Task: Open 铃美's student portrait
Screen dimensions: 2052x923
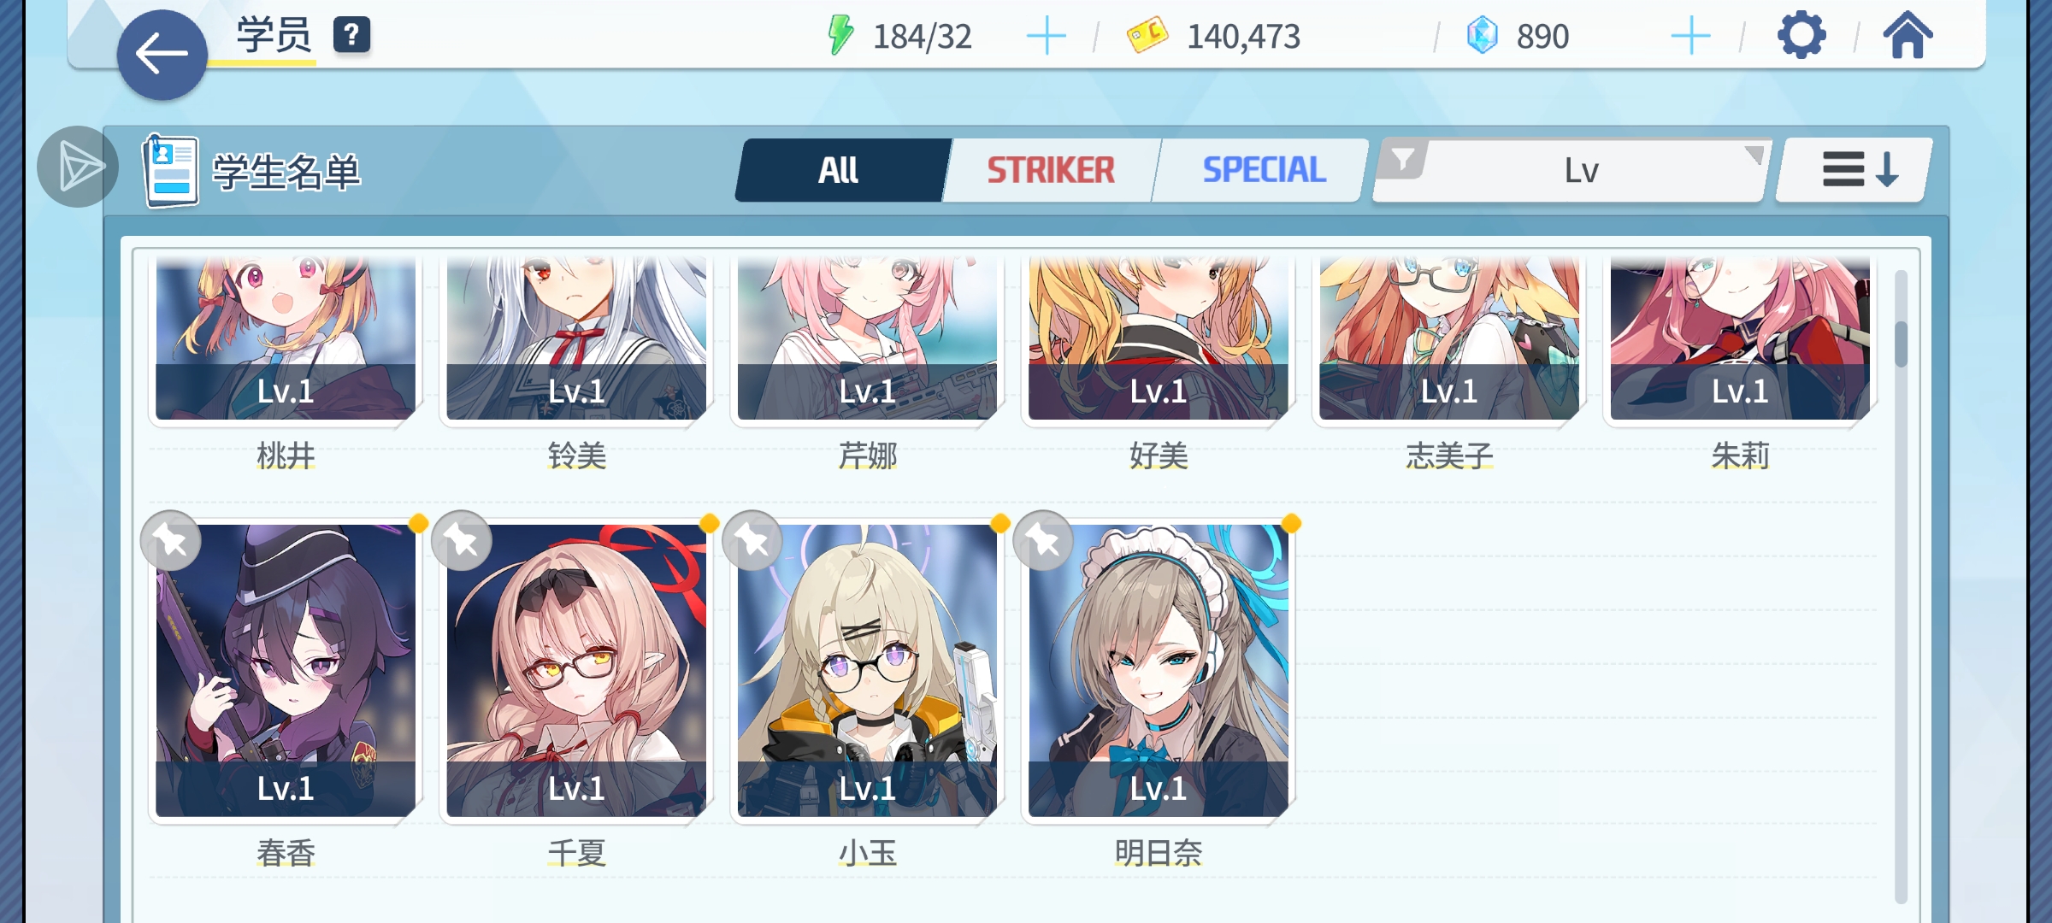Action: [x=576, y=338]
